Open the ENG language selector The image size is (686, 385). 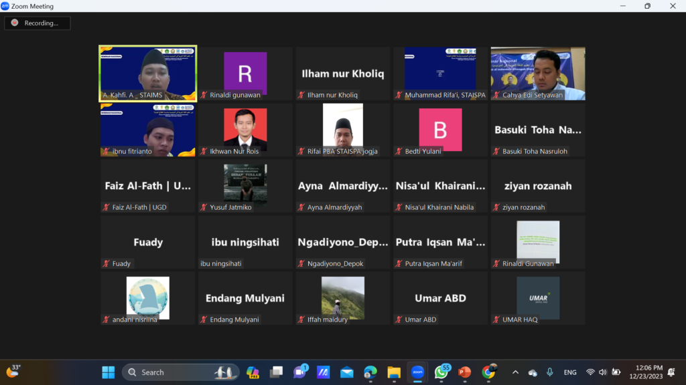pyautogui.click(x=570, y=372)
